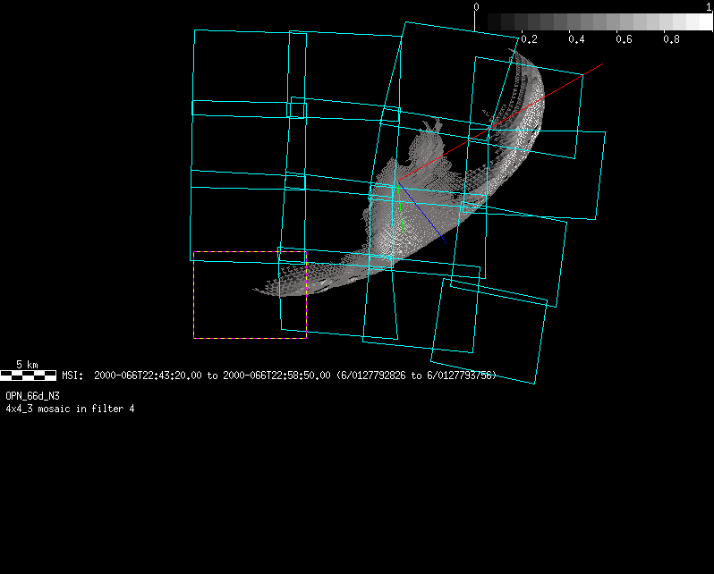Click the '4x4_3 mosaic in filter 4' text

click(70, 409)
